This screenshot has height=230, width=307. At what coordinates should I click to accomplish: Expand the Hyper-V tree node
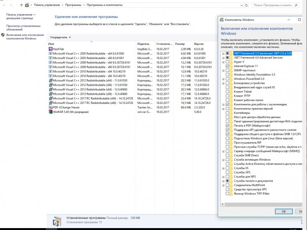(223, 62)
